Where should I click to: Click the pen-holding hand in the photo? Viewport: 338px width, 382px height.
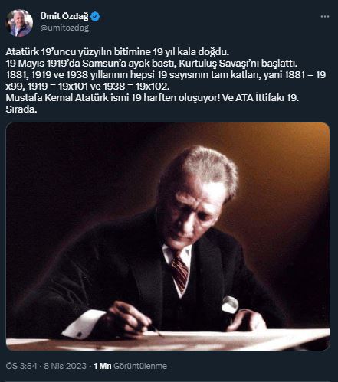click(x=129, y=319)
